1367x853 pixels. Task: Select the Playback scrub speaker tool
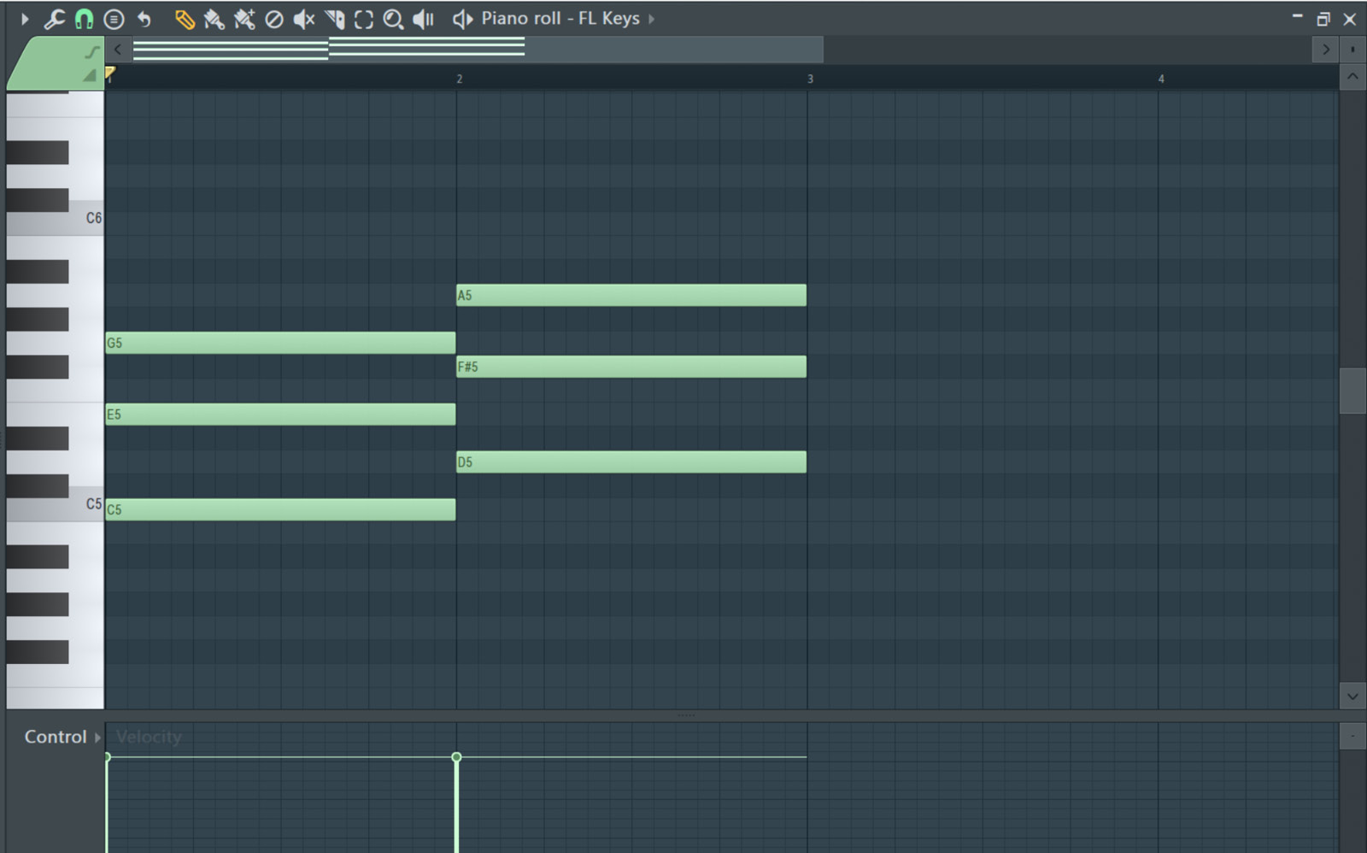pyautogui.click(x=424, y=19)
